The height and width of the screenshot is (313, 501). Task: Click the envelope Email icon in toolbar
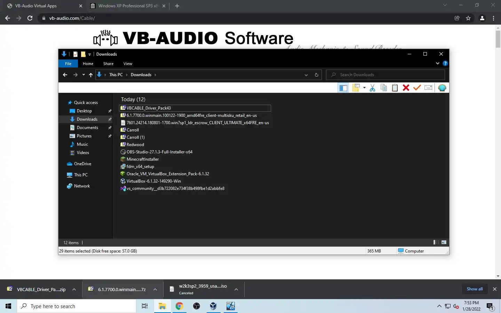(428, 88)
